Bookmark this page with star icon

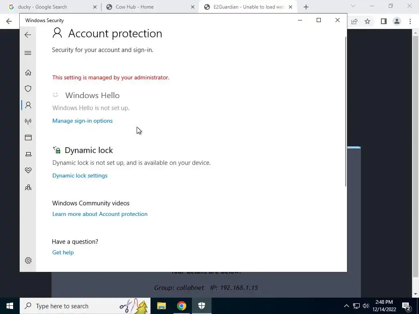pyautogui.click(x=367, y=21)
